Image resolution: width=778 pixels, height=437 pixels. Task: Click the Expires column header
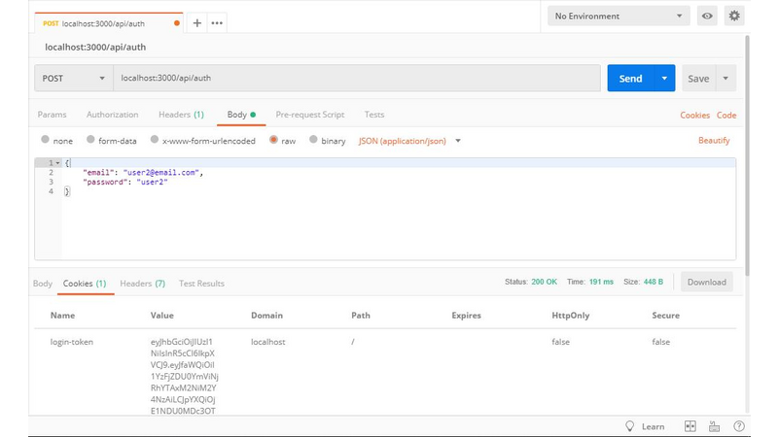click(467, 315)
